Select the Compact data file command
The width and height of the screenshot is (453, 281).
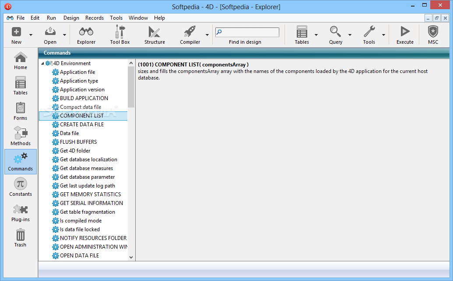click(x=81, y=107)
